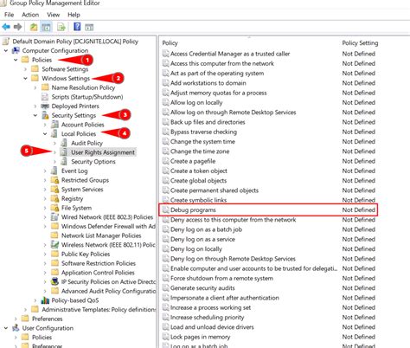This screenshot has height=348, width=410.
Task: Click the User Configuration node icon
Action: [x=16, y=328]
